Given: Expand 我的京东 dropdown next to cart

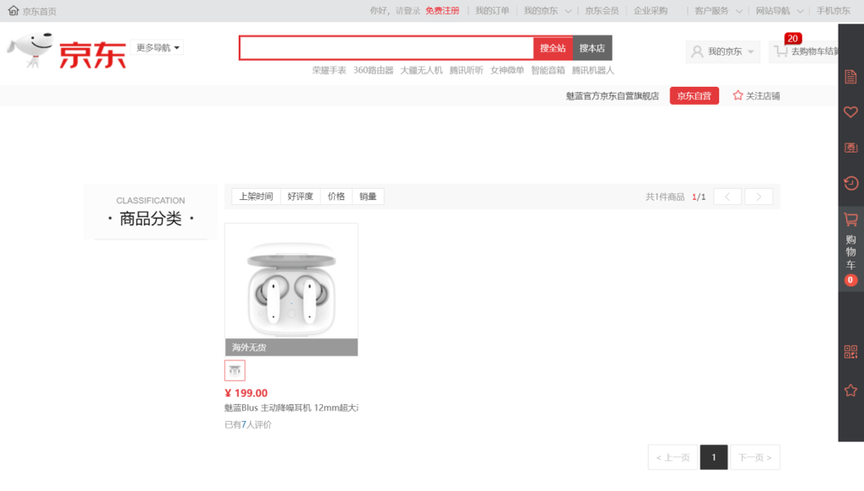Looking at the screenshot, I should (723, 51).
